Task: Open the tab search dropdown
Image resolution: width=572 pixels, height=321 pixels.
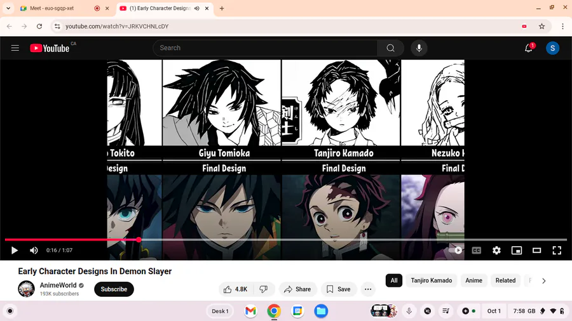Action: tap(8, 8)
